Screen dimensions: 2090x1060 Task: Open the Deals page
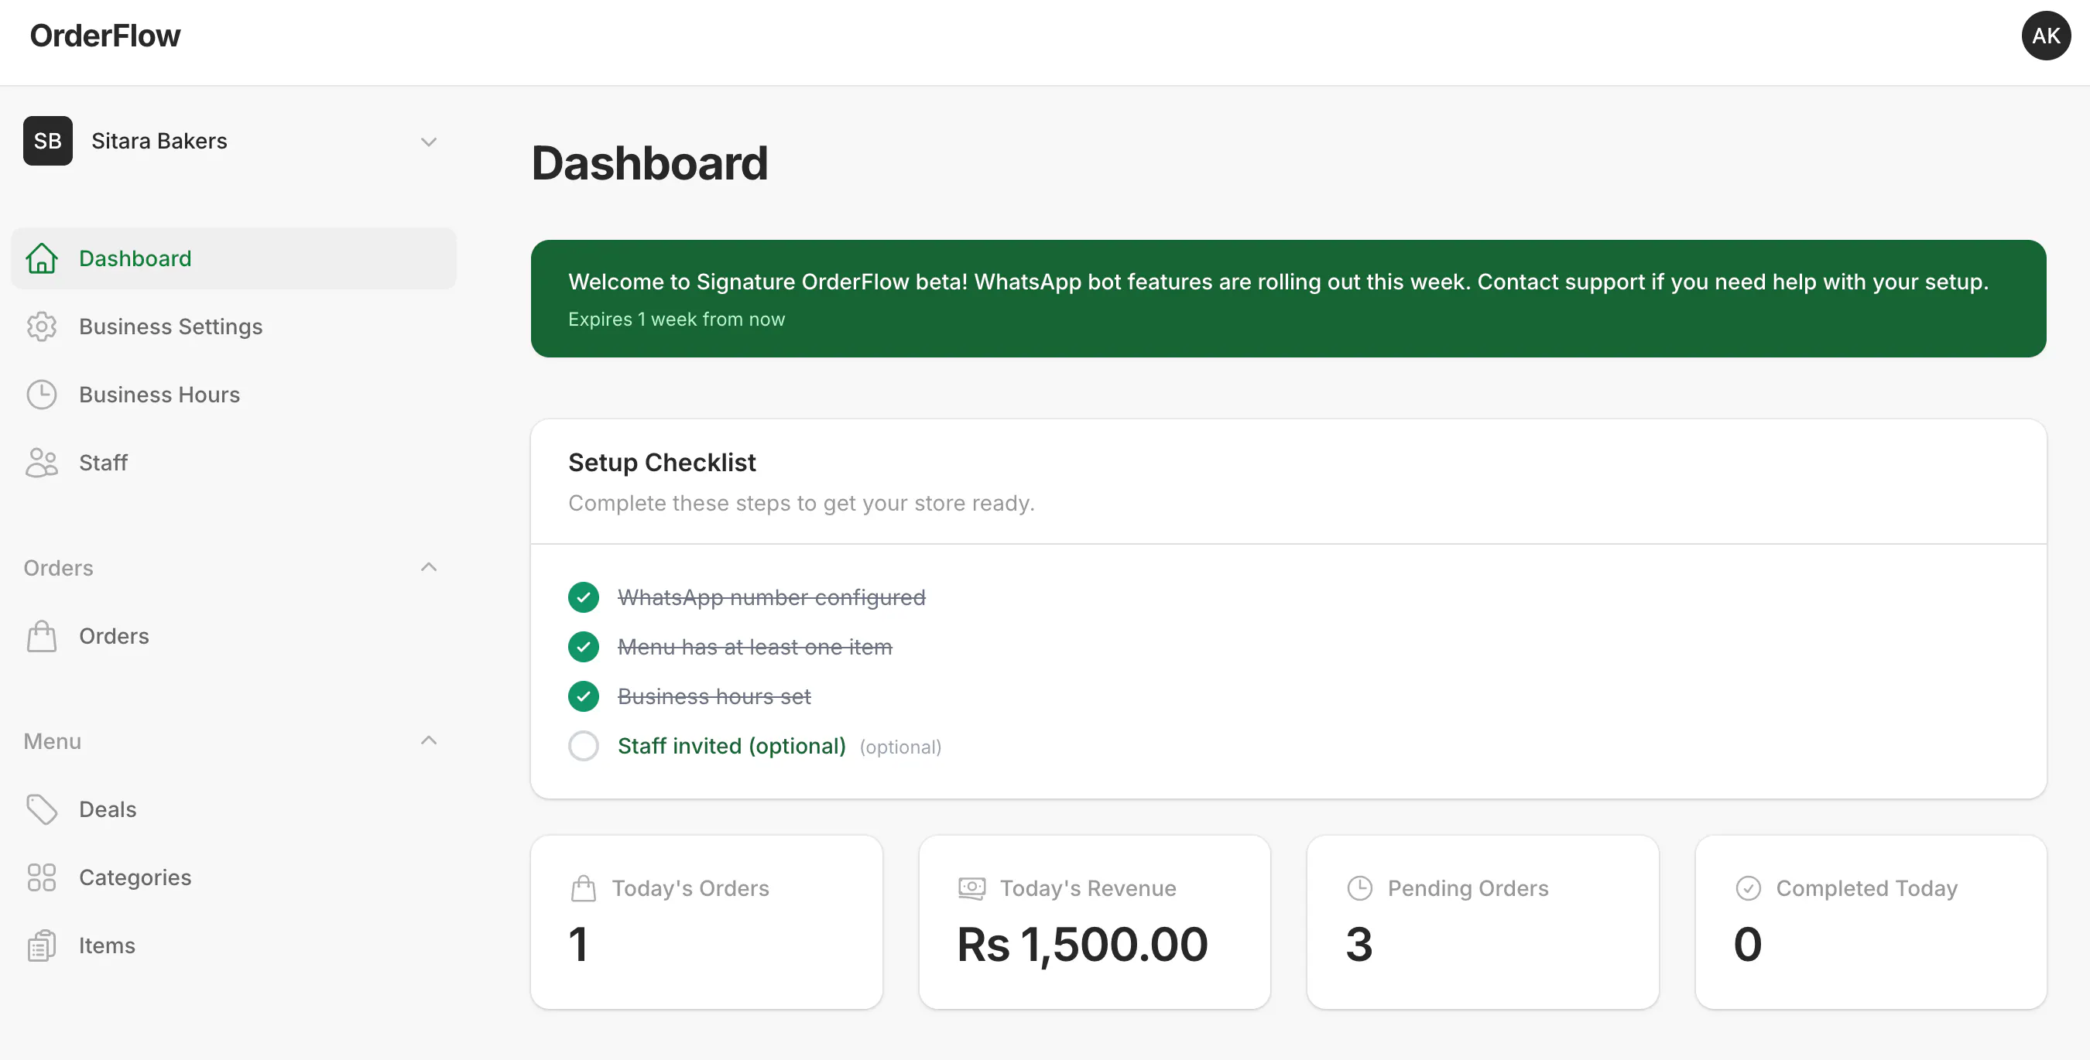click(x=234, y=809)
